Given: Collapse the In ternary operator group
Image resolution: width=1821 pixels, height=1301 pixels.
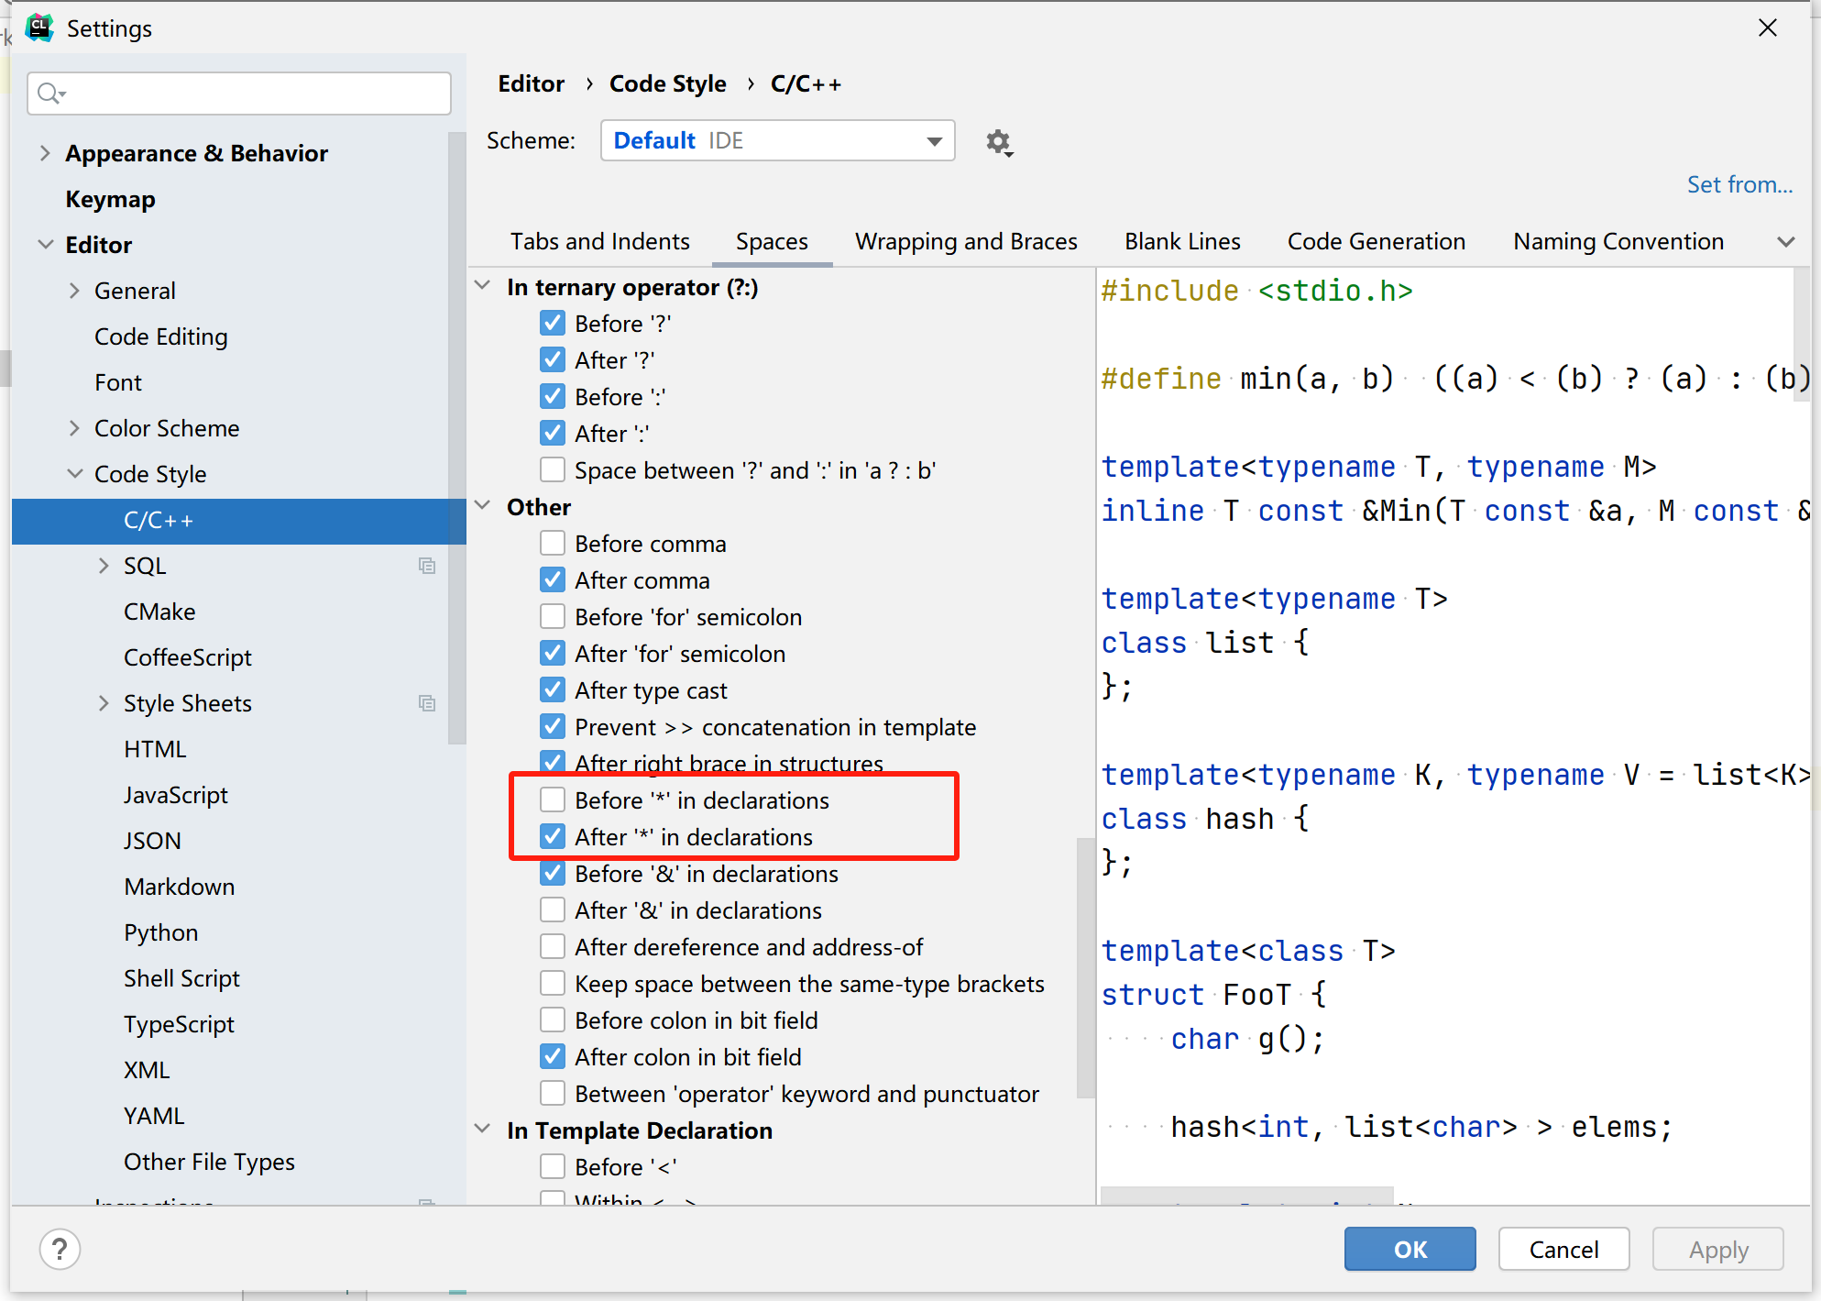Looking at the screenshot, I should pyautogui.click(x=483, y=286).
